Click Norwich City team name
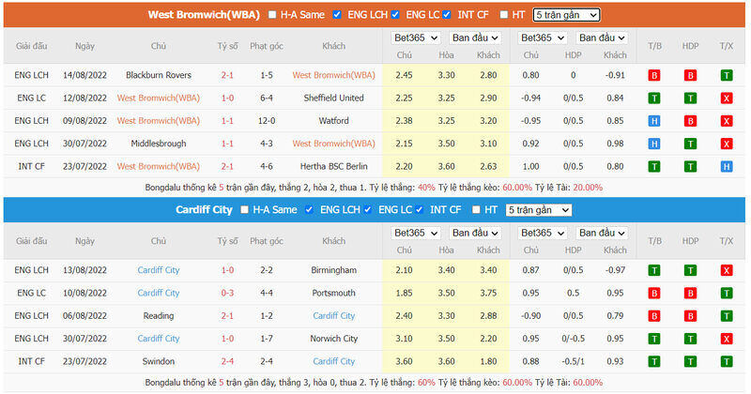Screen dimensions: 751x394 click(x=334, y=339)
